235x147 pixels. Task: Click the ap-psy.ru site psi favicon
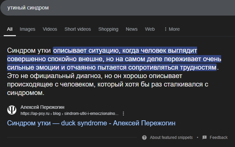click(12, 110)
